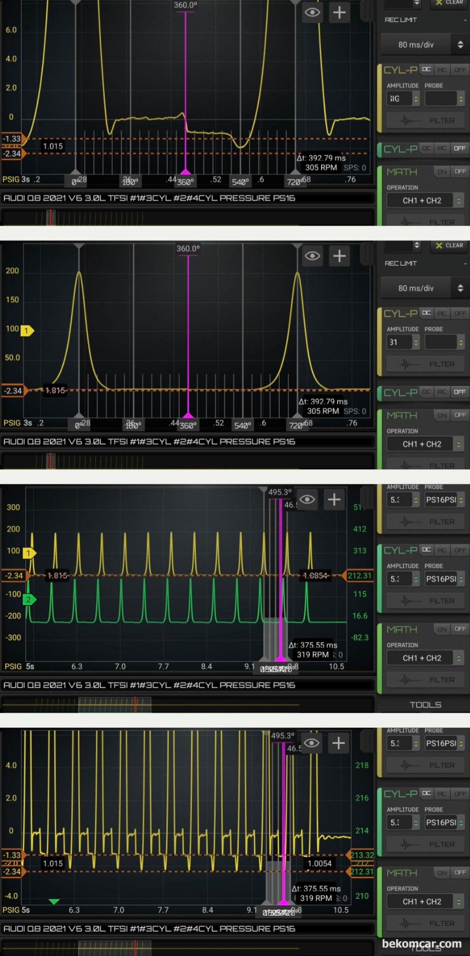Screen dimensions: 470x956
Task: Click the plus icon in the top screenshot
Action: [339, 13]
